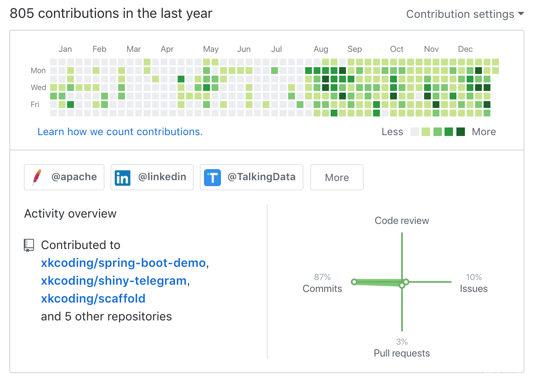Filter activity by the @apache organization
The width and height of the screenshot is (538, 385).
pyautogui.click(x=64, y=177)
